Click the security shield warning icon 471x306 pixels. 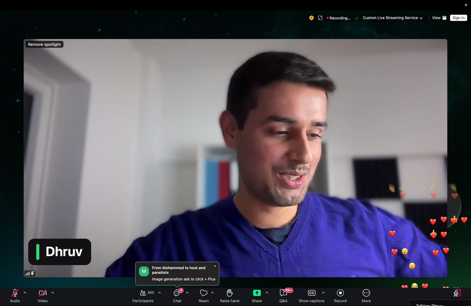311,18
